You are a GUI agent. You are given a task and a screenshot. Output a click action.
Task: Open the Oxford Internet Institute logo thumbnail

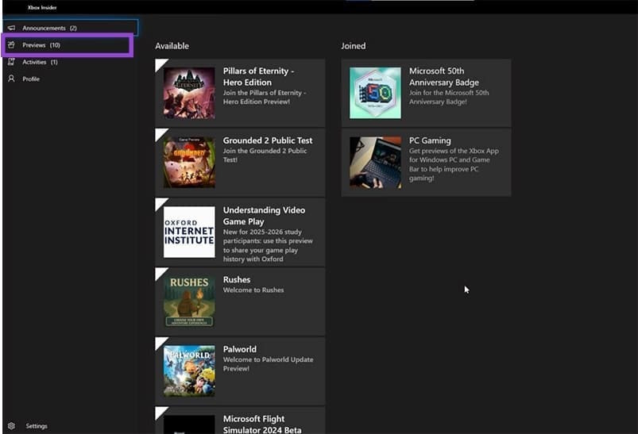[x=189, y=232]
